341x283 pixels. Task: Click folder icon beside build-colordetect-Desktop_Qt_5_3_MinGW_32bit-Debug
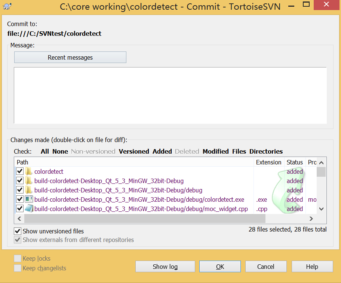28,180
